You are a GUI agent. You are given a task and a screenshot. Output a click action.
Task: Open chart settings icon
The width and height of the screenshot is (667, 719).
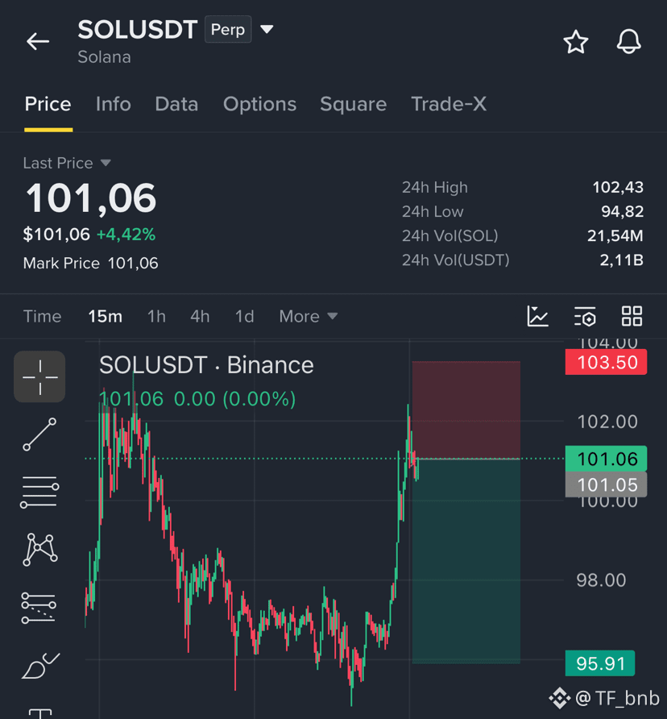click(585, 317)
